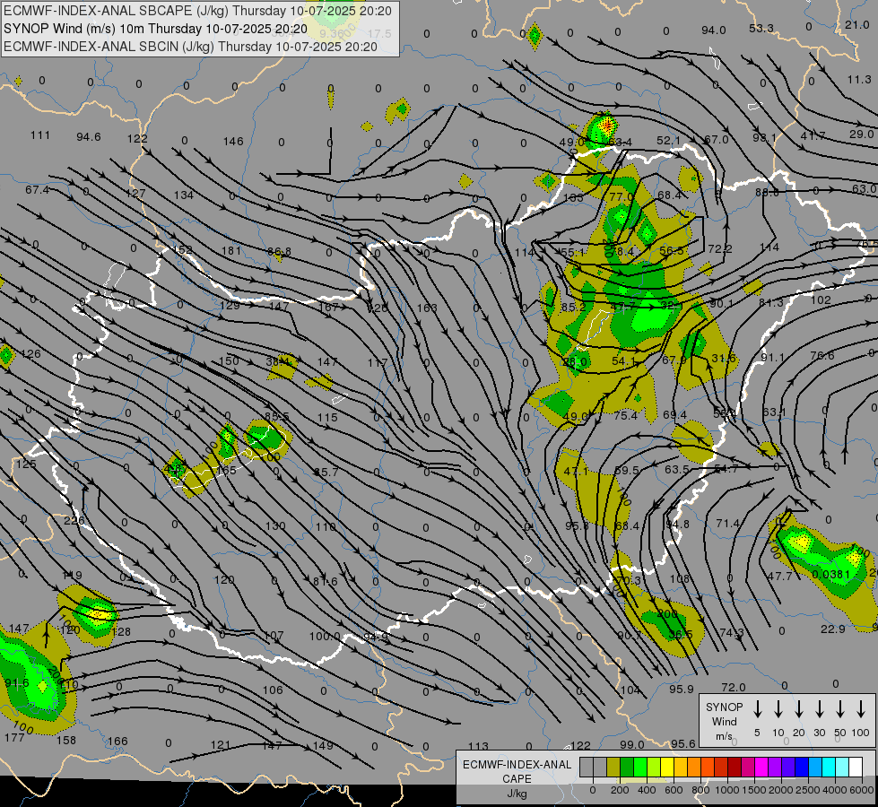Click the wind arrow above the 10 m/s label
The height and width of the screenshot is (807, 878).
pyautogui.click(x=778, y=709)
